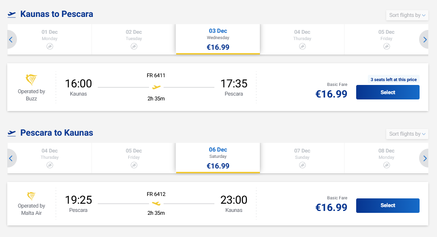Click the outbound Kaunas to Pescara plane icon
437x237 pixels.
point(12,14)
